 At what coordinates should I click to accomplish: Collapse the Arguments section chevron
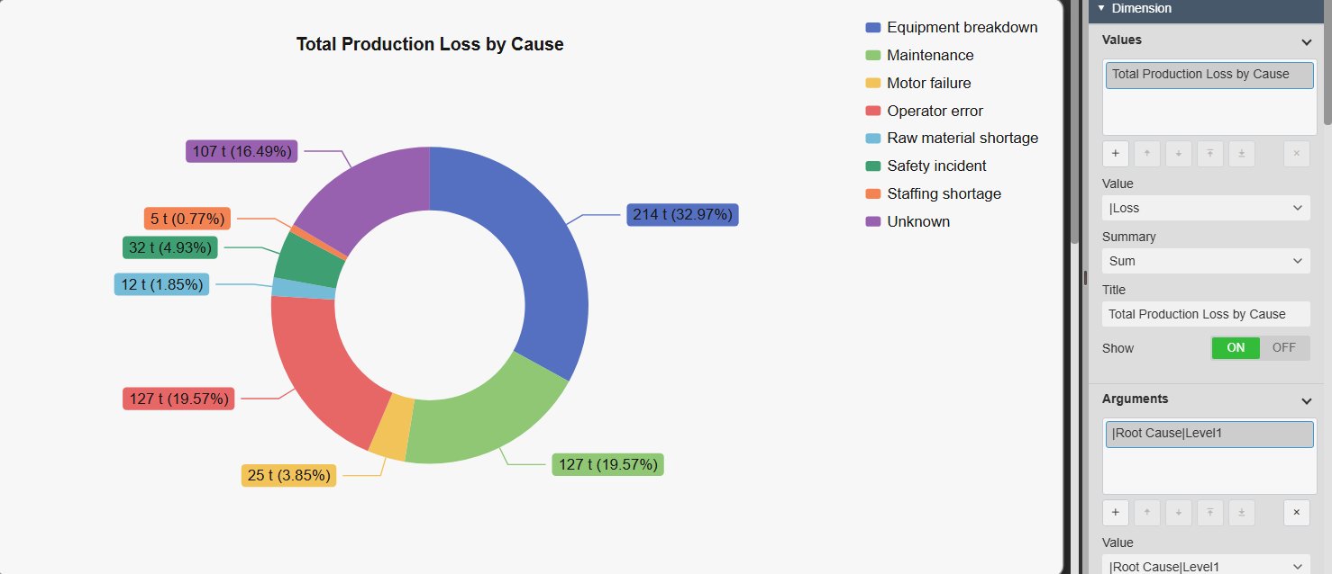click(x=1306, y=400)
